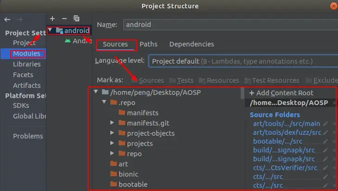Screen dimensions: 338x191
Task: Open the cts/.../CtsVerifier/src source folder link
Action: [x=285, y=168]
